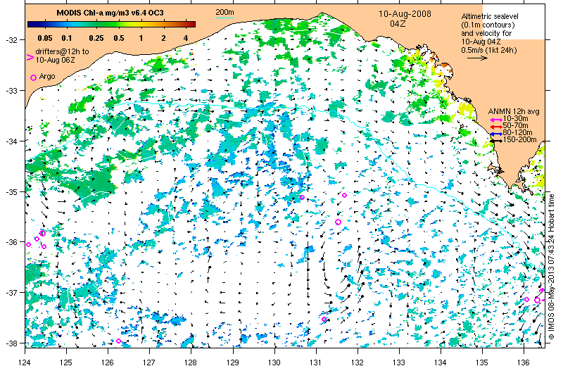Click the longitude axis label 132
Viewport: 563px width, 366px height.
(x=358, y=362)
